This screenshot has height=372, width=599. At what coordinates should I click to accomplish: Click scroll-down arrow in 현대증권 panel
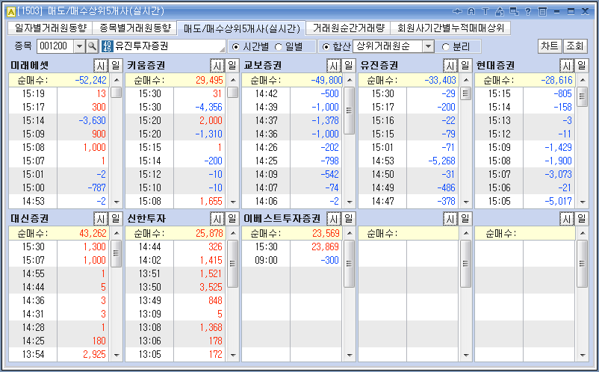coord(583,202)
